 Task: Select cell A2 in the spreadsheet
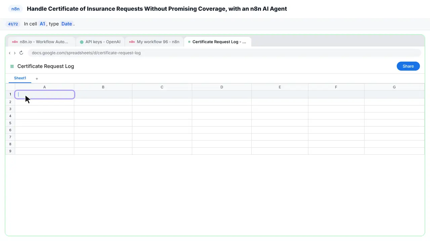tap(45, 102)
